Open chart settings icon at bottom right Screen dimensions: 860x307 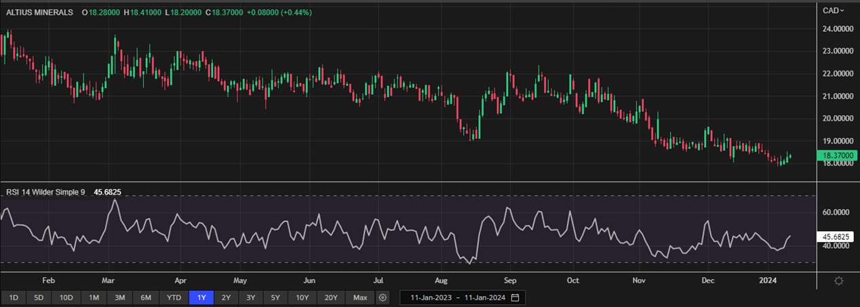pos(838,281)
